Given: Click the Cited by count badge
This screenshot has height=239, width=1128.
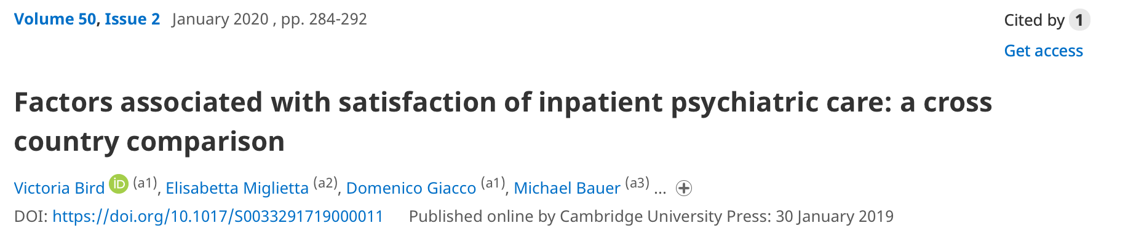Looking at the screenshot, I should 1079,20.
